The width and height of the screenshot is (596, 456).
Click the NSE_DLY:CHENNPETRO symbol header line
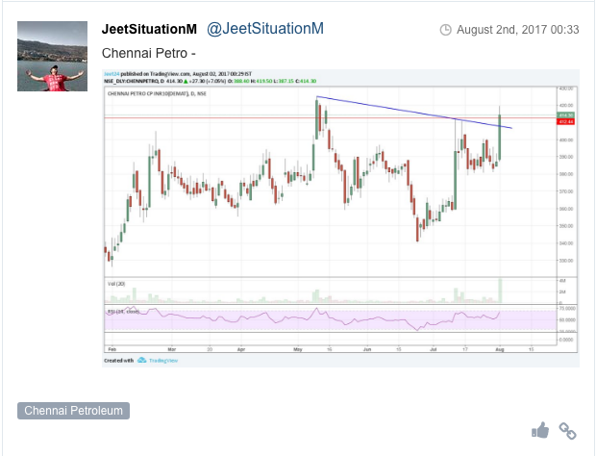click(x=211, y=81)
